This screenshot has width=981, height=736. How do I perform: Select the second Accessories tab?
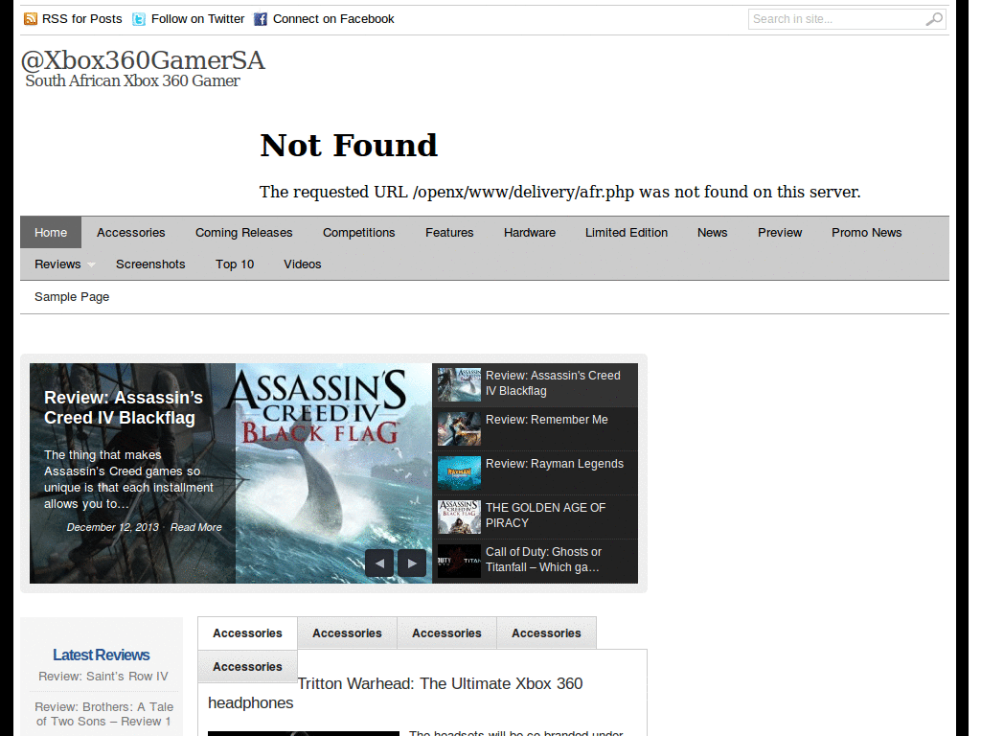pos(347,633)
